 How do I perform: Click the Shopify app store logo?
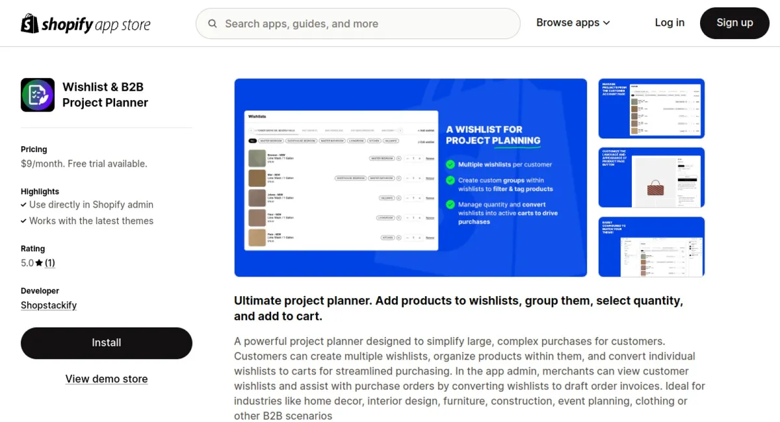[x=86, y=24]
